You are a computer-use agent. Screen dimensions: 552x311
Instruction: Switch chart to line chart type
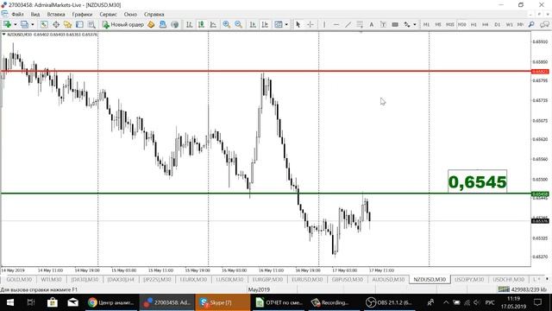pos(213,24)
